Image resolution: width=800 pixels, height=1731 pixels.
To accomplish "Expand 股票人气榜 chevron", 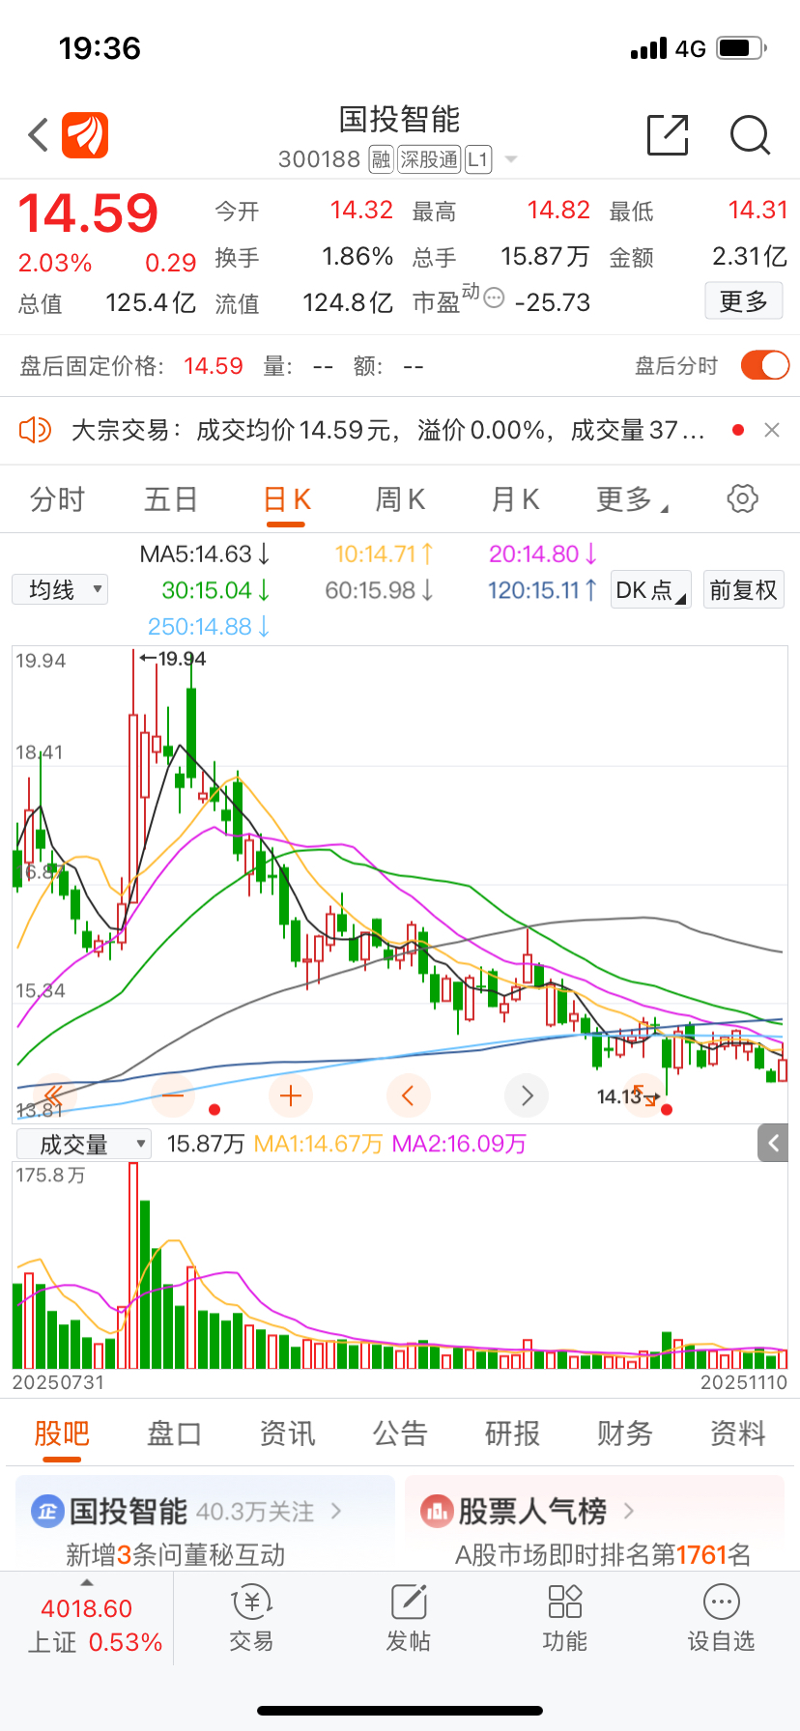I will (628, 1511).
